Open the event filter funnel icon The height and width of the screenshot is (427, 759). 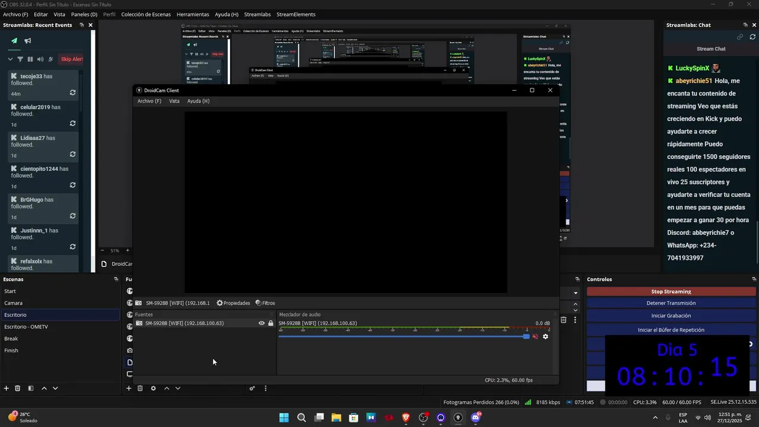[20, 59]
